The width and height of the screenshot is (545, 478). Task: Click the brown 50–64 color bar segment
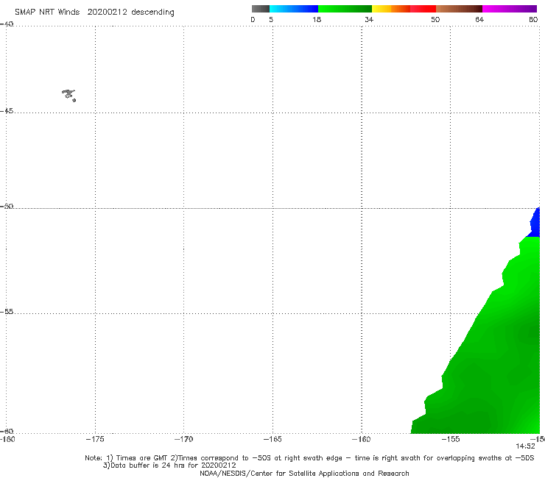point(459,9)
